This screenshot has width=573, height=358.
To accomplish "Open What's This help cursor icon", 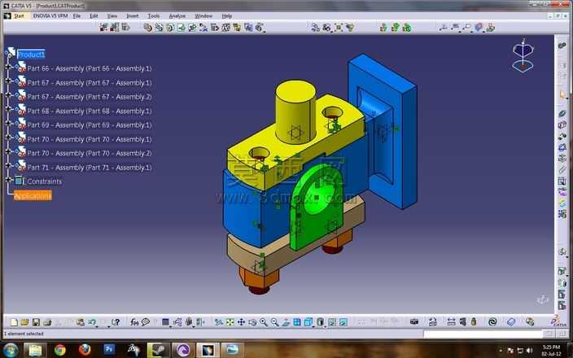I will point(116,322).
